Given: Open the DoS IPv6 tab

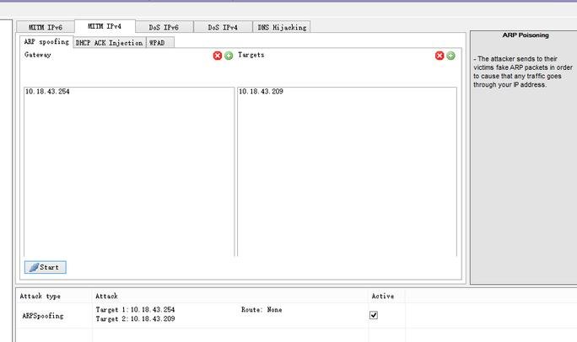Looking at the screenshot, I should pos(164,27).
